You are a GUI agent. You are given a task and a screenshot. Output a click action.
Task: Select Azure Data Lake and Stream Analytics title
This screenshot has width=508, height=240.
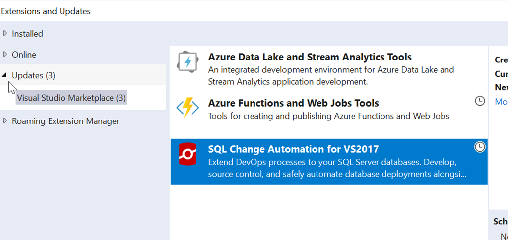tap(310, 57)
